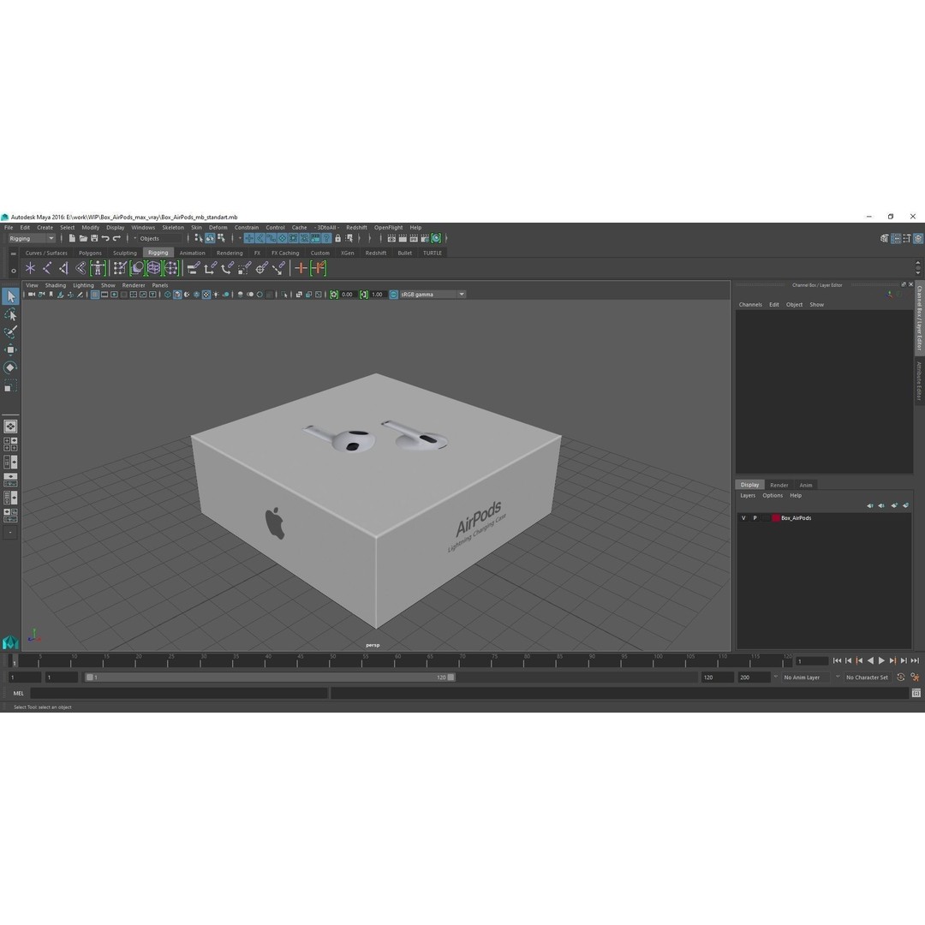925x925 pixels.
Task: Toggle Textured display in viewport
Action: click(x=206, y=295)
